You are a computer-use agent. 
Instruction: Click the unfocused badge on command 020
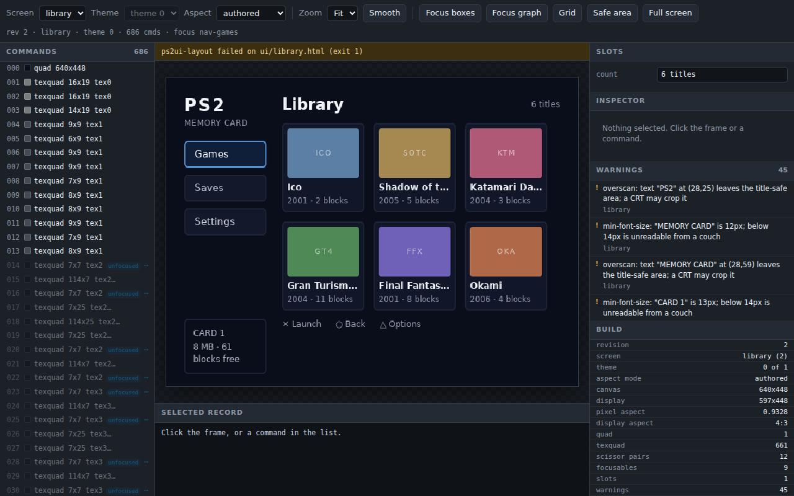click(123, 350)
